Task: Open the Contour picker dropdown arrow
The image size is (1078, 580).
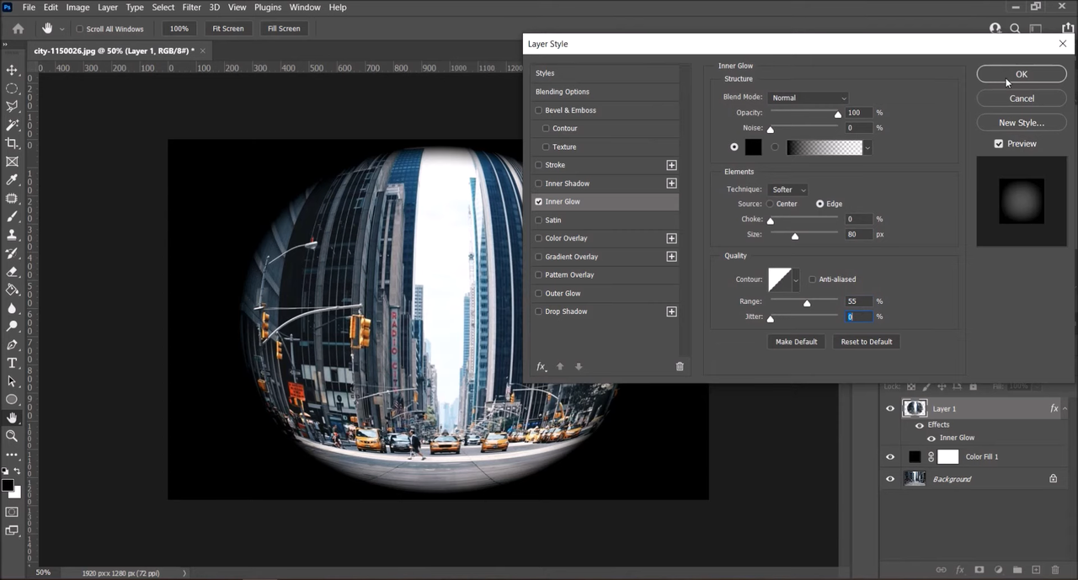Action: pyautogui.click(x=796, y=280)
